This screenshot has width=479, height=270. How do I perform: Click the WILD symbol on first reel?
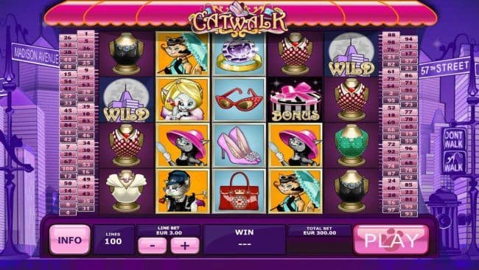(x=126, y=100)
